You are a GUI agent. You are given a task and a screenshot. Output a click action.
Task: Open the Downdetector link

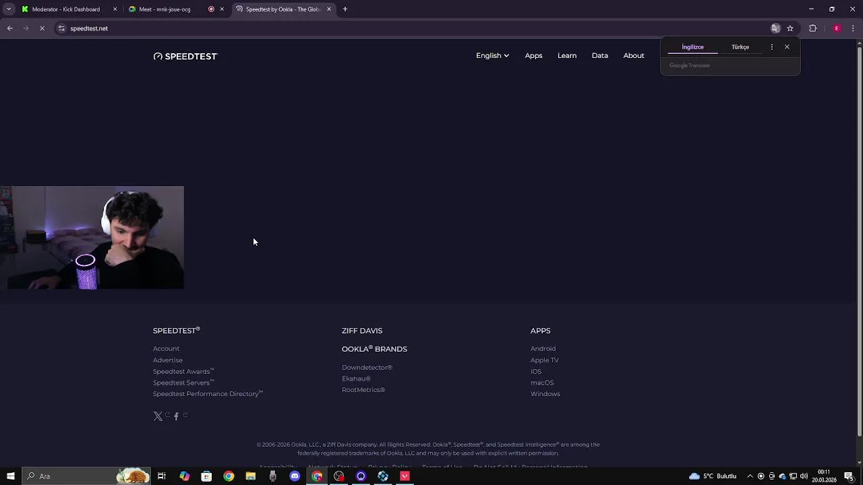[x=367, y=367]
